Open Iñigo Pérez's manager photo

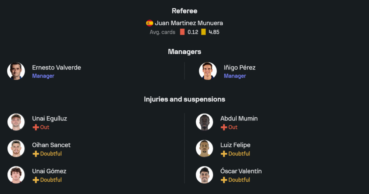click(x=208, y=71)
